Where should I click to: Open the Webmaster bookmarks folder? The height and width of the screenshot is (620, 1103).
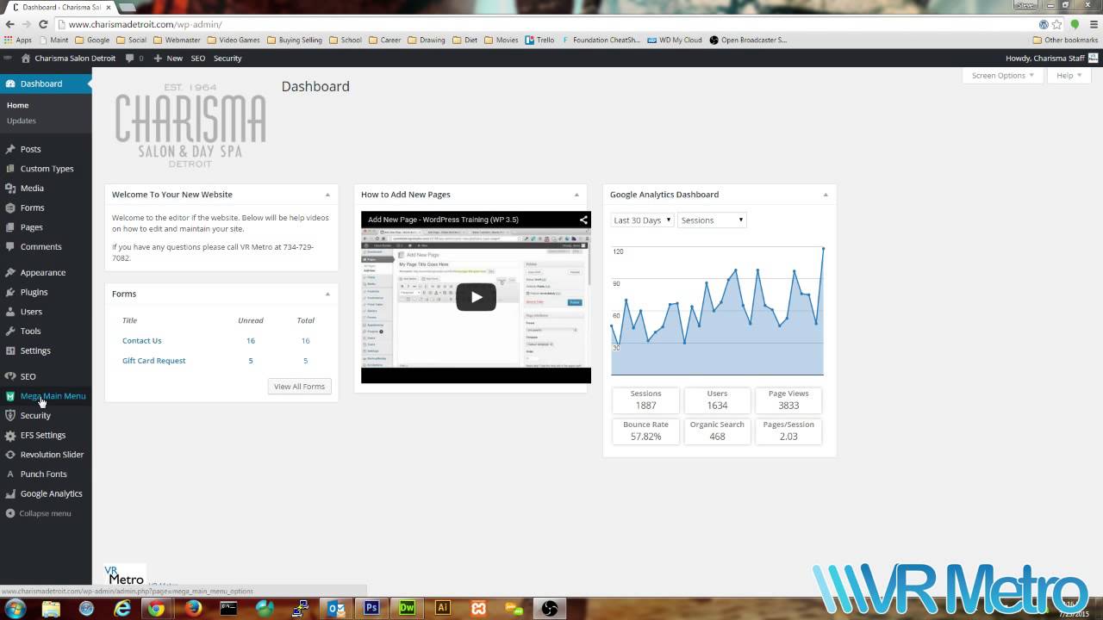(x=177, y=40)
